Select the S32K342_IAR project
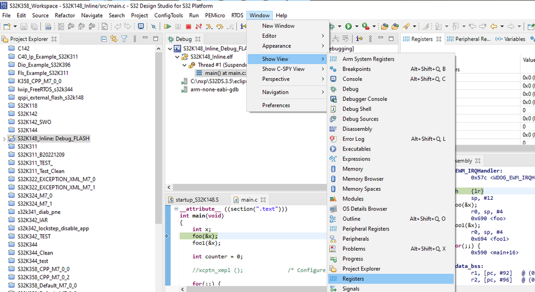This screenshot has width=535, height=292. tap(33, 220)
